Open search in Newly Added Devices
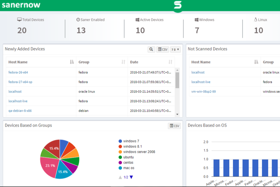The image size is (280, 187). point(151,49)
